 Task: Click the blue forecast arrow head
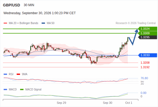click(x=137, y=30)
